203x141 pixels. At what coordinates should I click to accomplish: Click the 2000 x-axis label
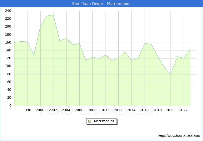point(40,110)
